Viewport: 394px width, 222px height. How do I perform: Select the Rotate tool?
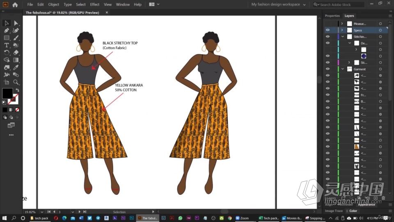[7, 53]
